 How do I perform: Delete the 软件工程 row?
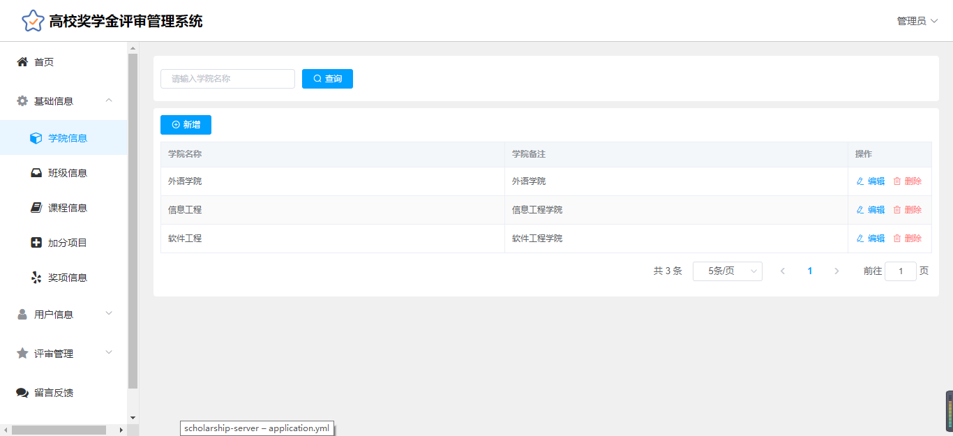coord(907,239)
